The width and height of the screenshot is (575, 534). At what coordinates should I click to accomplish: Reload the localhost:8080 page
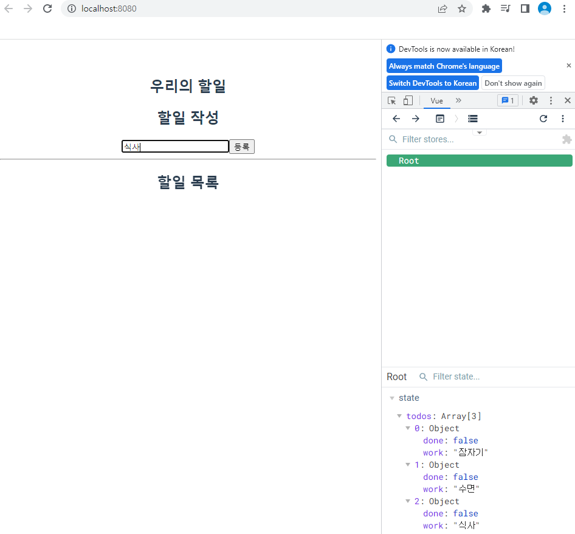point(47,9)
